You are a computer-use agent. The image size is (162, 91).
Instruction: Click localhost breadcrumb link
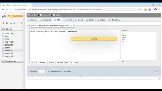click(x=34, y=15)
